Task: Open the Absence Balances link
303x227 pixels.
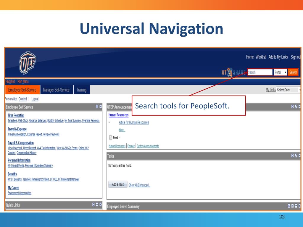Action: coord(38,121)
